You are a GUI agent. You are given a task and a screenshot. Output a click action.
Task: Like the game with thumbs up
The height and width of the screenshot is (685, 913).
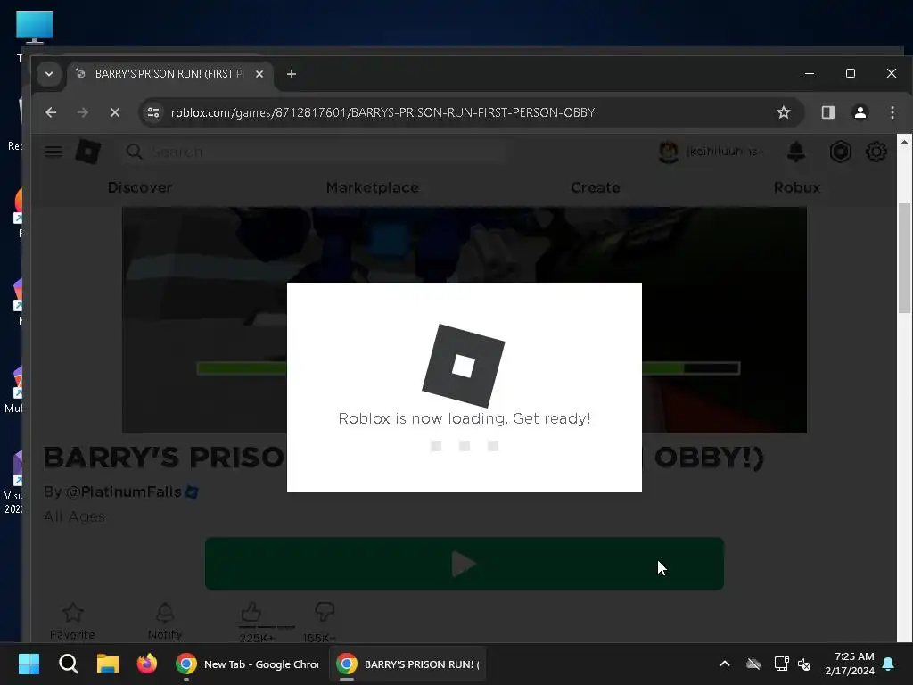tap(251, 612)
